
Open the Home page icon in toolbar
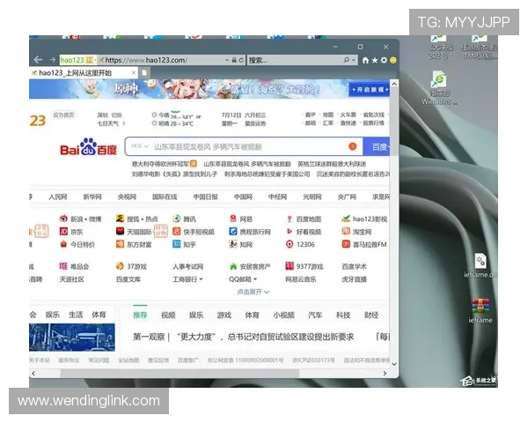click(365, 61)
